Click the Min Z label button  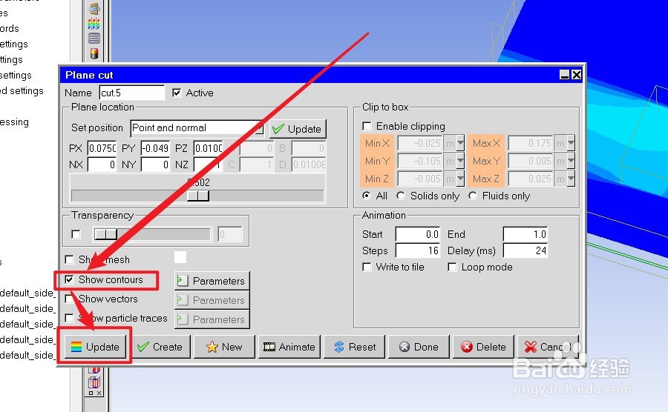[x=377, y=179]
